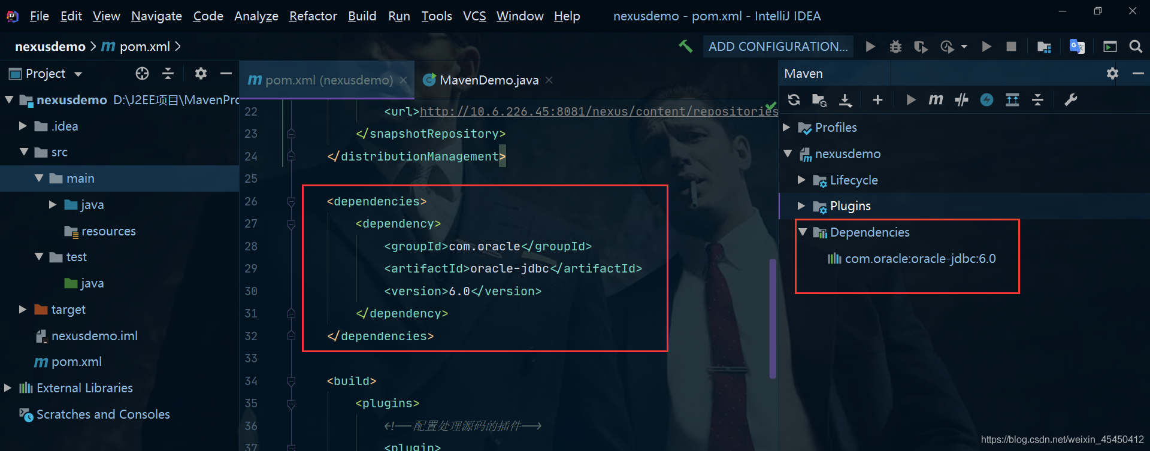The image size is (1150, 451).
Task: Click Select Opened File target icon
Action: 142,73
